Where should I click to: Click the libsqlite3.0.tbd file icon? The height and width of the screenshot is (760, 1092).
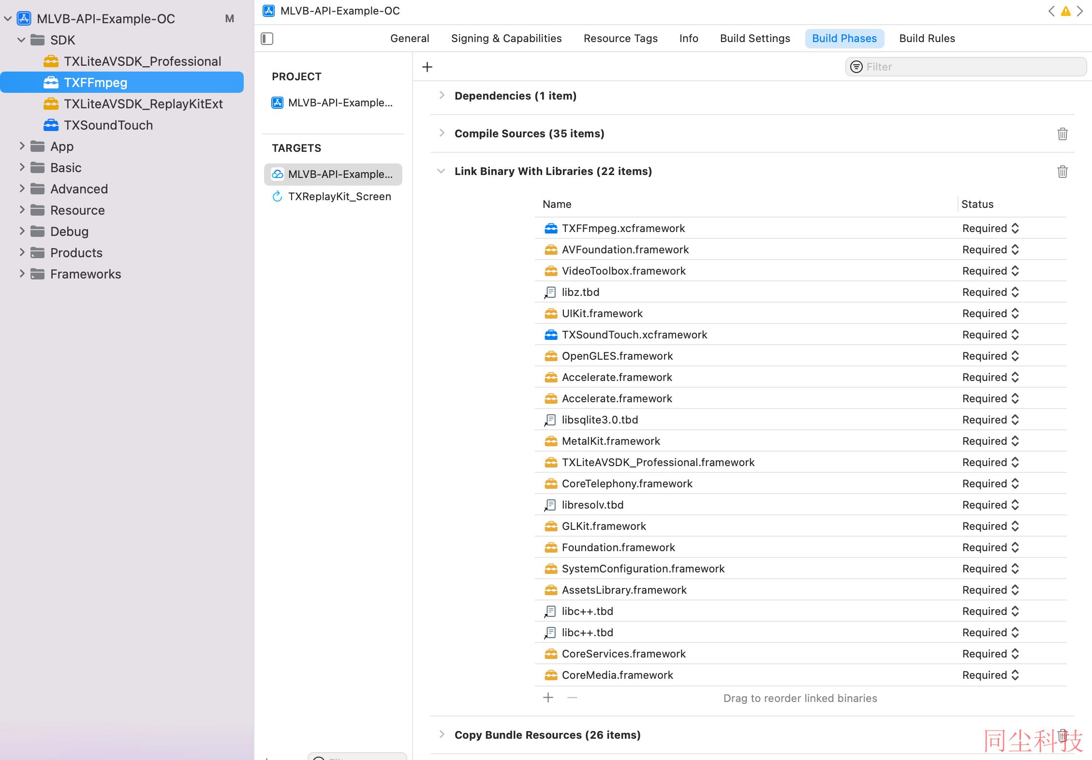(550, 420)
